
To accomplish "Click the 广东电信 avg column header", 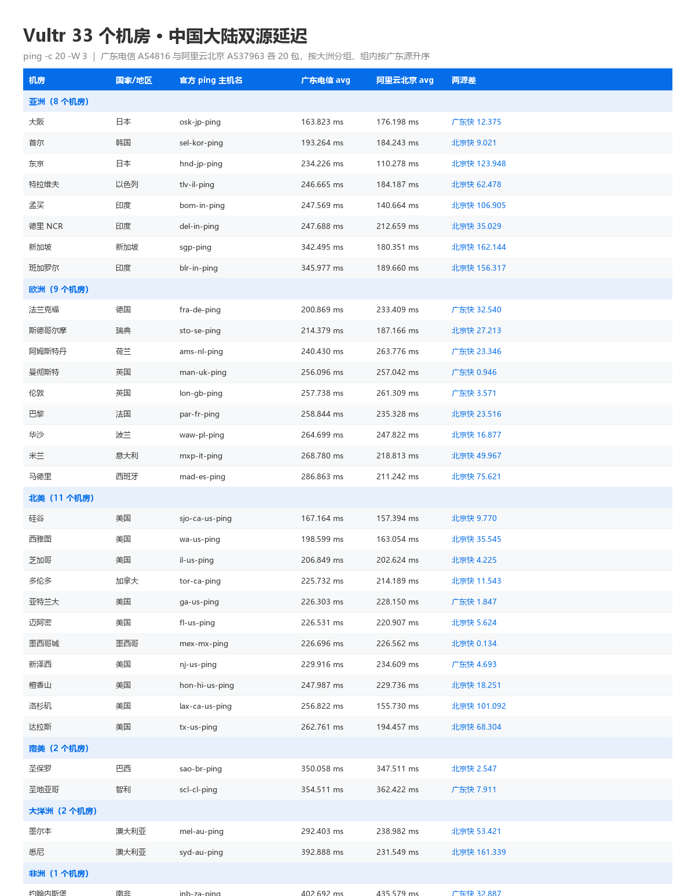I will click(325, 80).
